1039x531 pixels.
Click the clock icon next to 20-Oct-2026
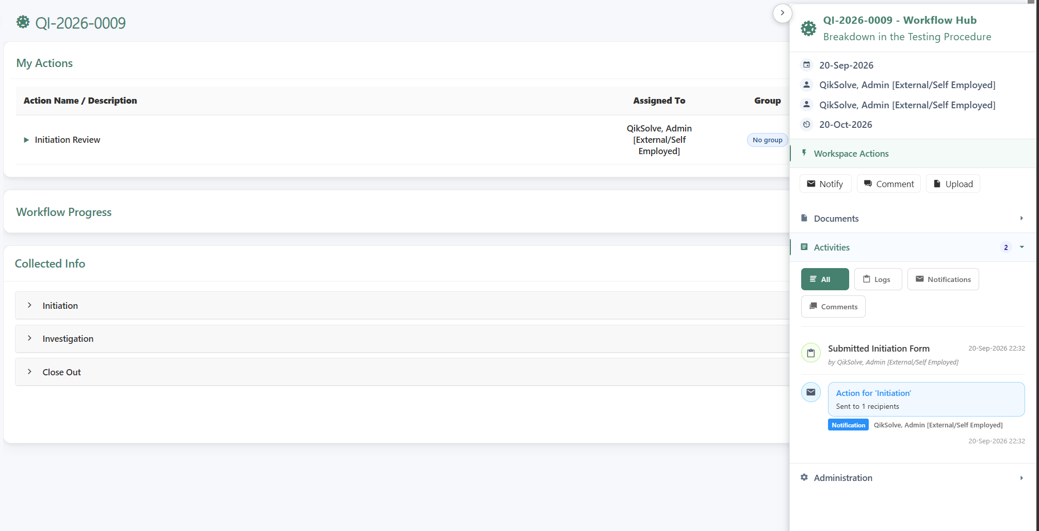(806, 124)
